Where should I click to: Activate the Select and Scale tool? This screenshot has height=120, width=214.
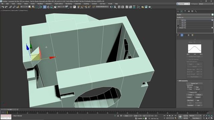[x=51, y=7]
